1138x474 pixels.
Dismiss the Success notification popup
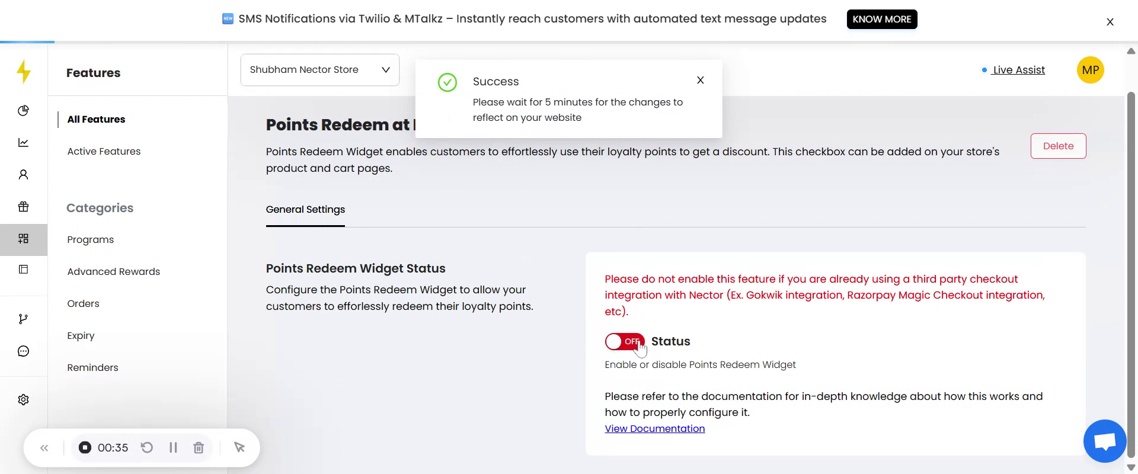coord(700,81)
